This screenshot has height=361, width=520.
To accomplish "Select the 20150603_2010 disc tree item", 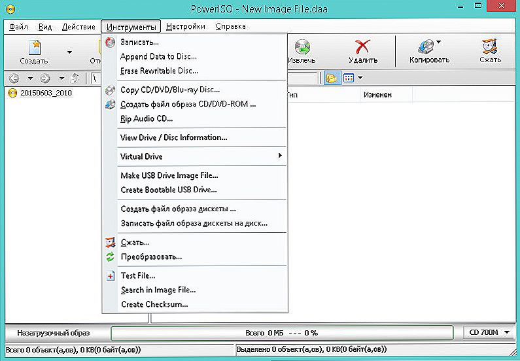I will pyautogui.click(x=46, y=93).
